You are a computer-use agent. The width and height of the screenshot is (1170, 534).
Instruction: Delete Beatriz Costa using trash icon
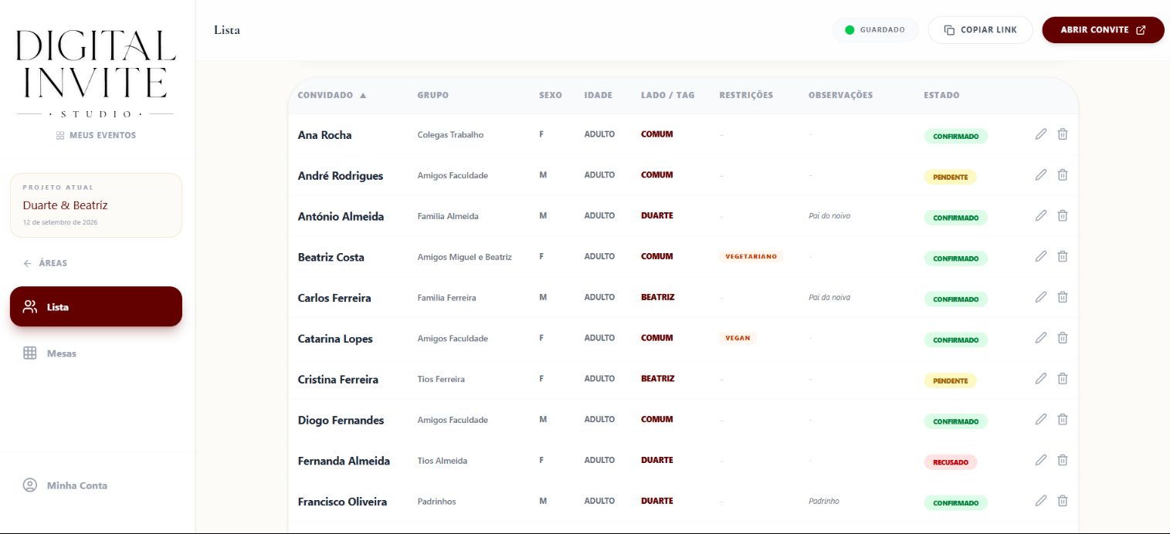[x=1063, y=256]
